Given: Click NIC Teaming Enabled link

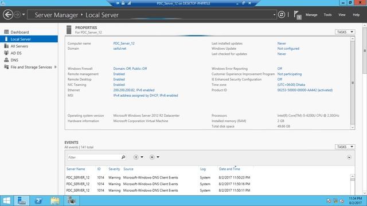Looking at the screenshot, I should [119, 85].
